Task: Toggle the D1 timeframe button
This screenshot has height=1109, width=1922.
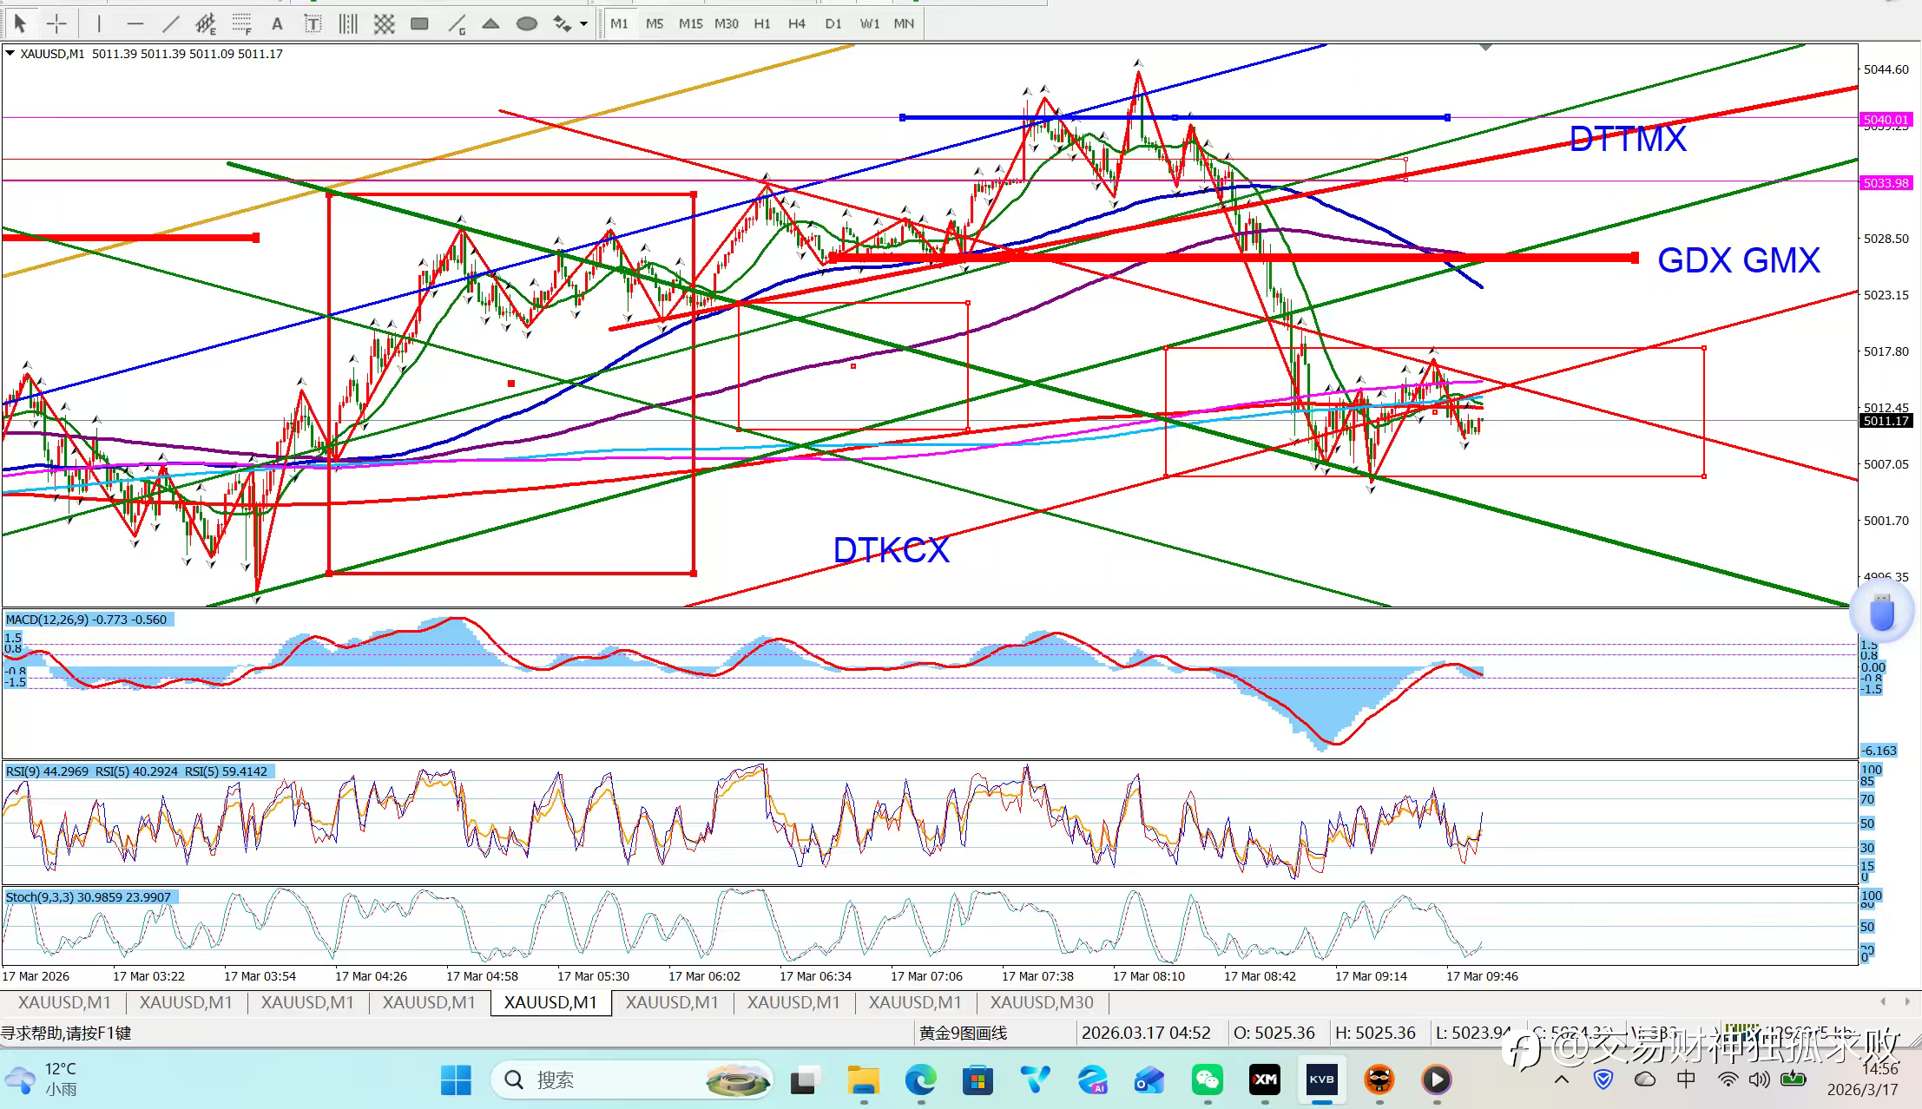Action: point(833,24)
